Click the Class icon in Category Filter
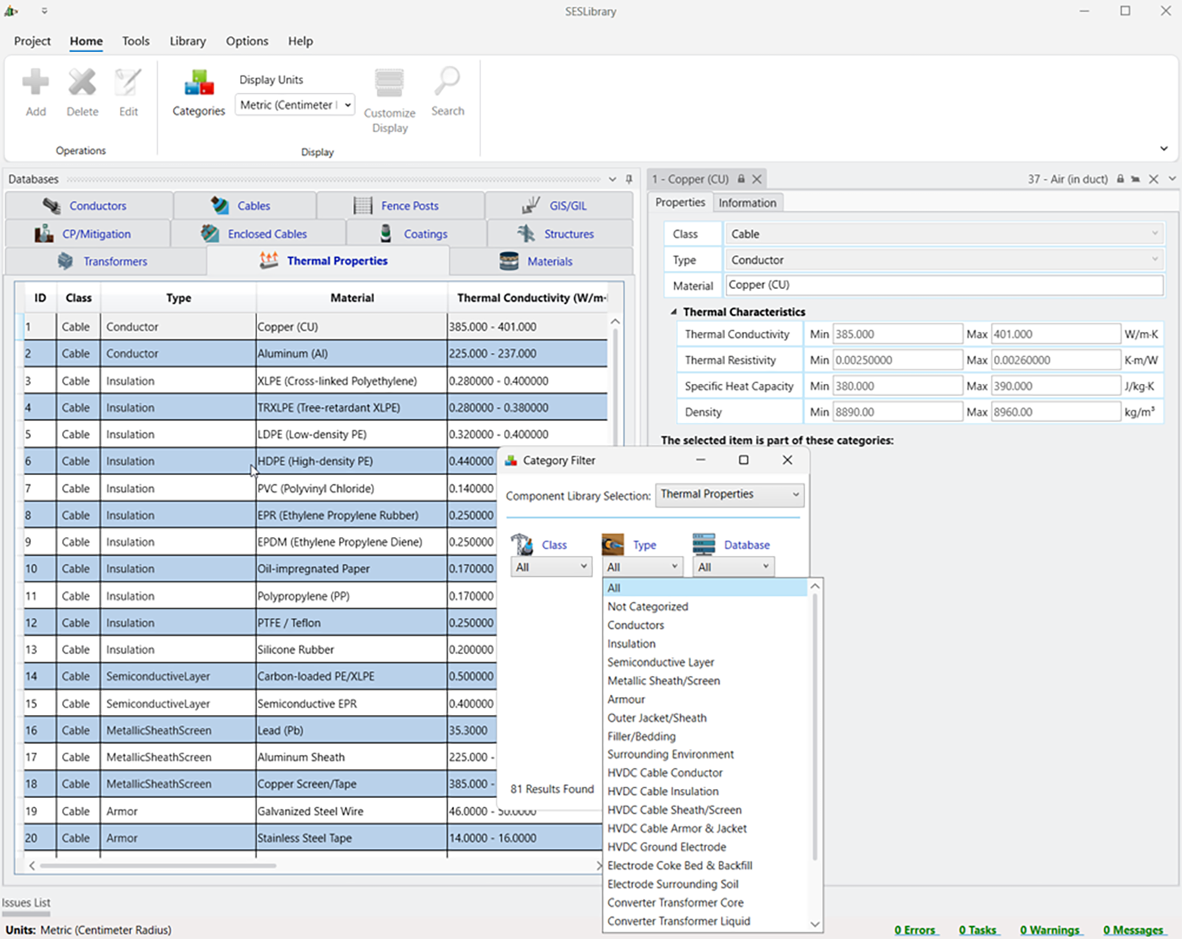The height and width of the screenshot is (939, 1182). pyautogui.click(x=522, y=544)
